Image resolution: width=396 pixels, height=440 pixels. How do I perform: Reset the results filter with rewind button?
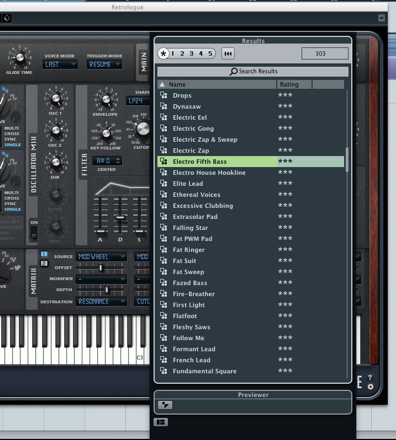coord(228,53)
